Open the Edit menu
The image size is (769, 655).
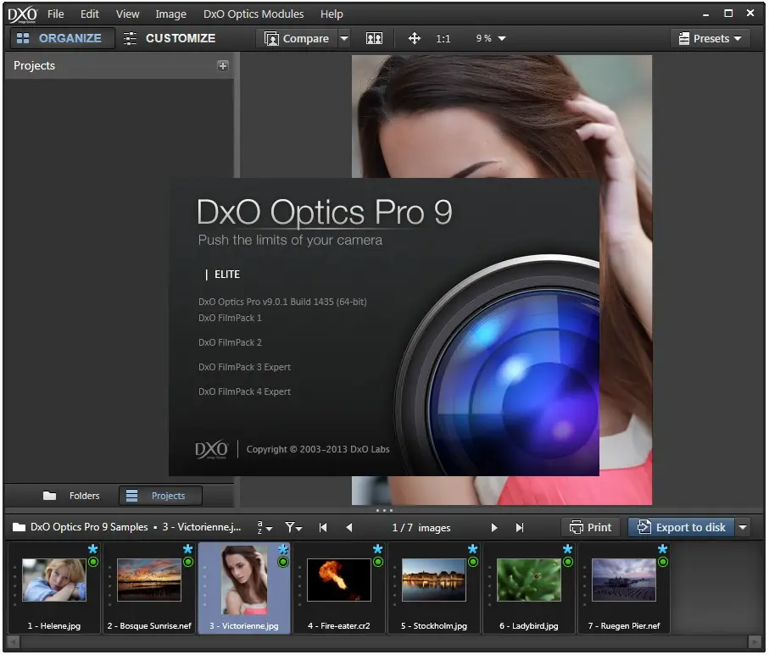point(90,14)
